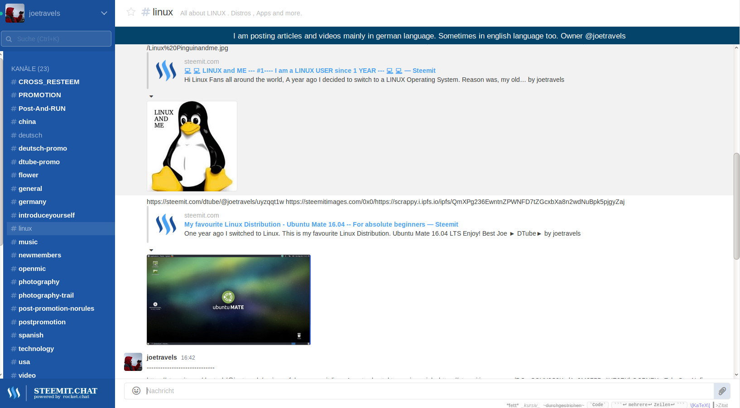Click the KANÄLE (23) channels header
The height and width of the screenshot is (408, 740).
tap(30, 69)
